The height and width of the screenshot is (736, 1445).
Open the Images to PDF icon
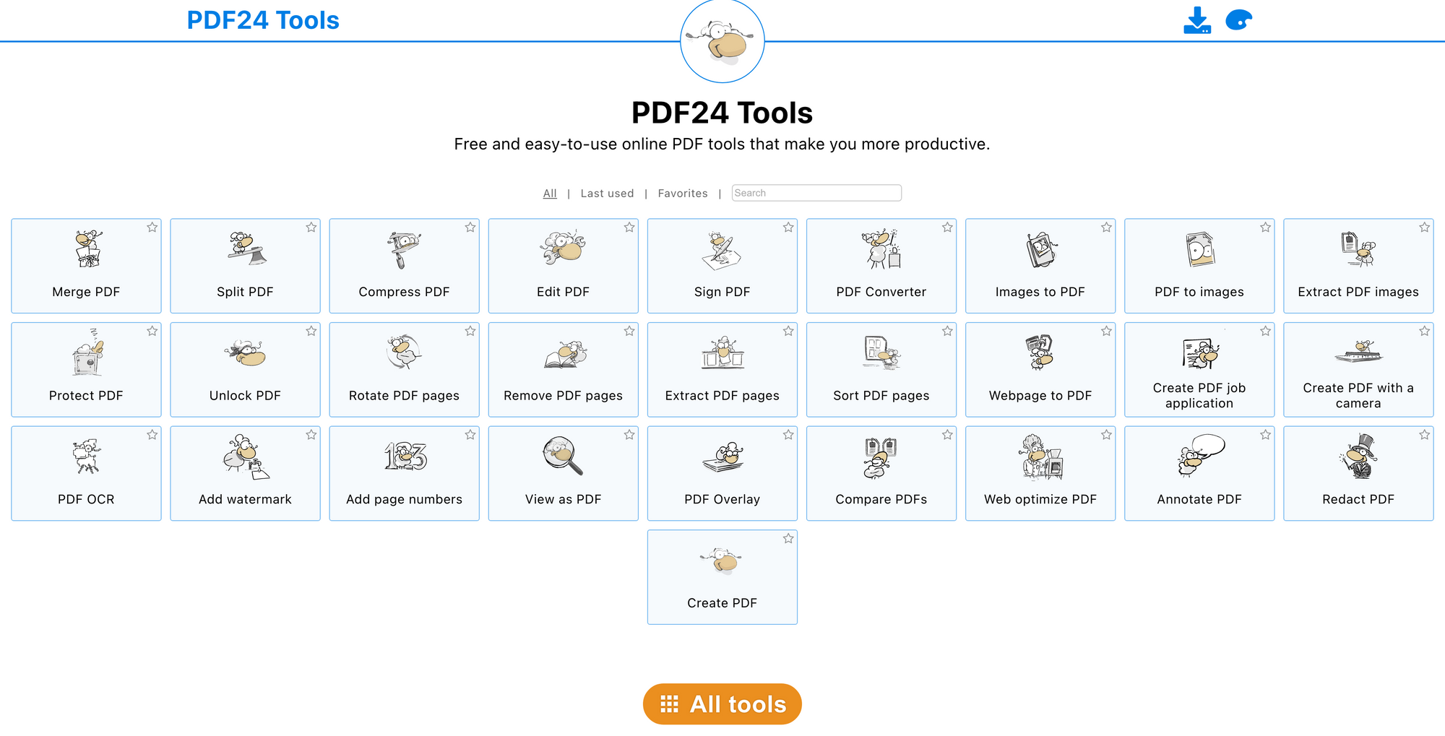tap(1040, 250)
